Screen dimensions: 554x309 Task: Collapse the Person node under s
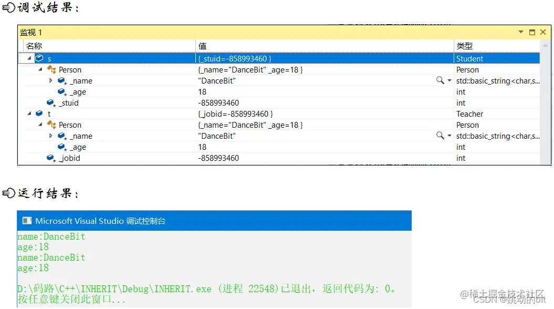point(40,69)
